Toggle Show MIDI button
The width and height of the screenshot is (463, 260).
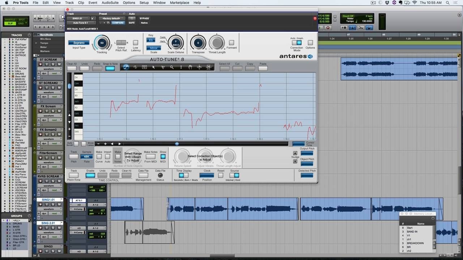163,156
